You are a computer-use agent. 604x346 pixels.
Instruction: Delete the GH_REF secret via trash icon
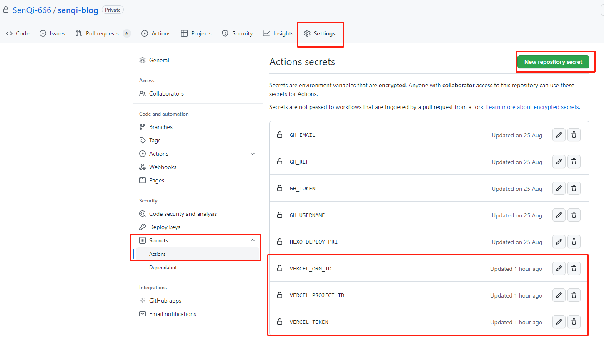click(574, 162)
